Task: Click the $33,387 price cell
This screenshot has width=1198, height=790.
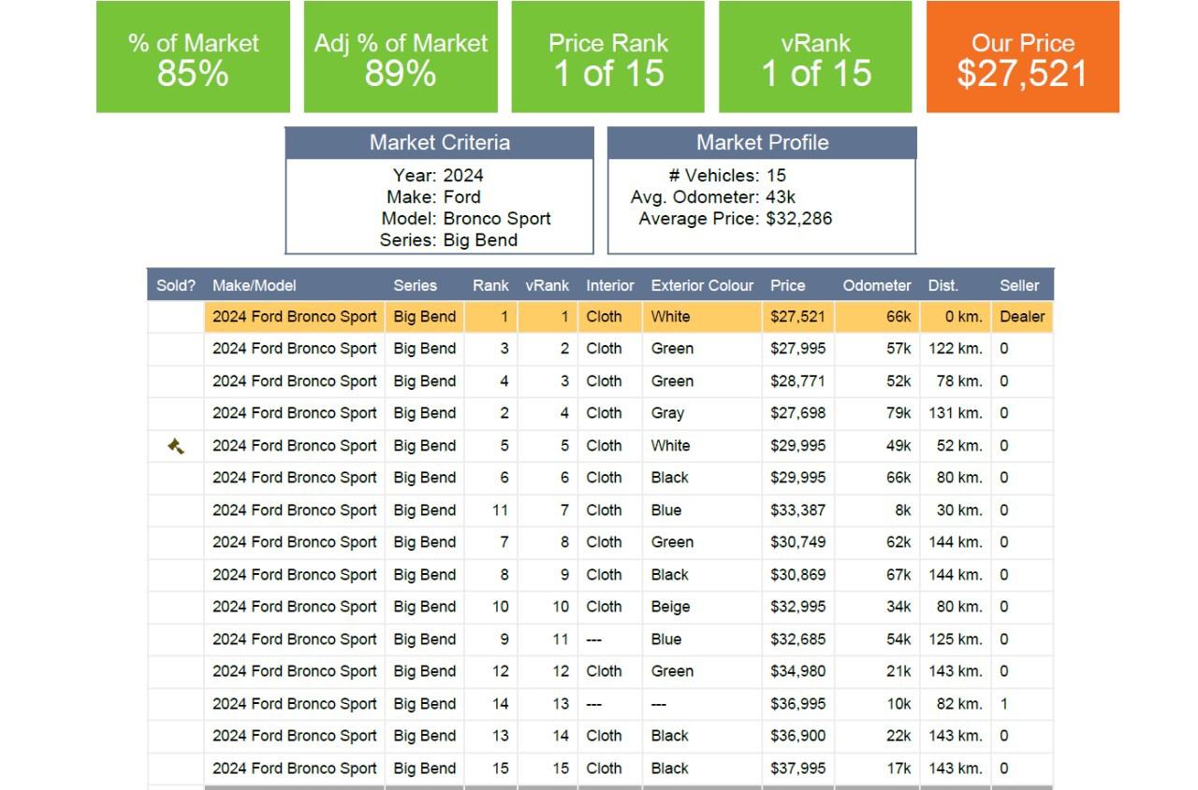Action: (797, 510)
